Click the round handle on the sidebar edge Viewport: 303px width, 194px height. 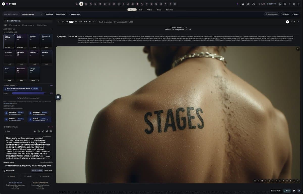58,97
